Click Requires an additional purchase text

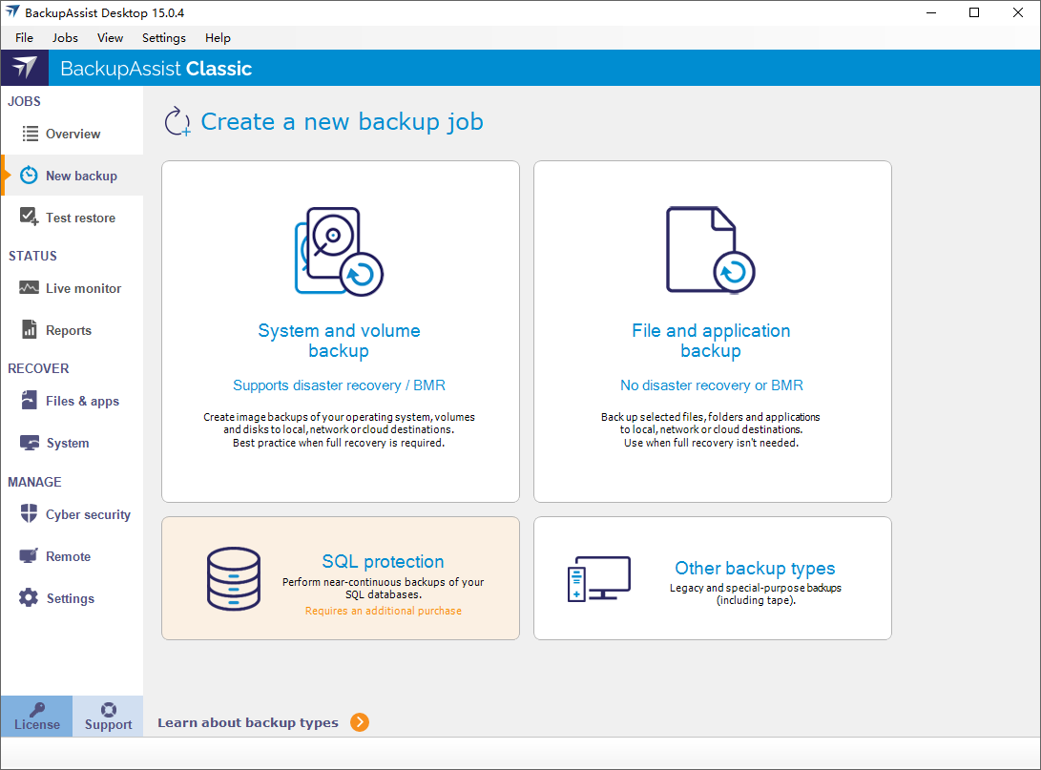pos(383,611)
